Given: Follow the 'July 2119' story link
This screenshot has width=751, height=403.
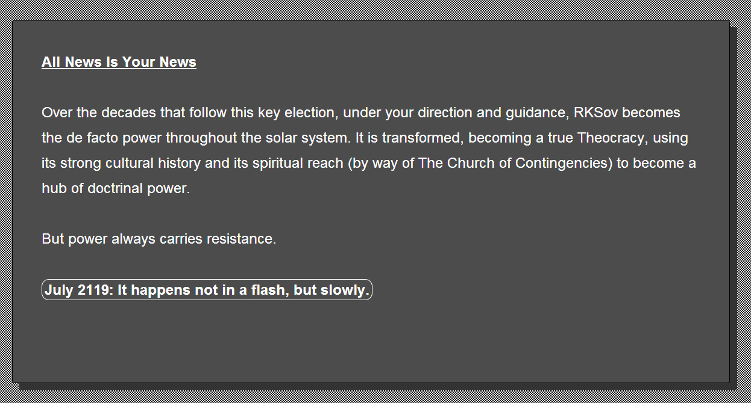Looking at the screenshot, I should (207, 290).
